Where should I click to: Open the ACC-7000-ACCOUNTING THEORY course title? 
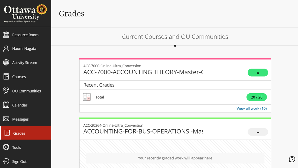(x=143, y=72)
